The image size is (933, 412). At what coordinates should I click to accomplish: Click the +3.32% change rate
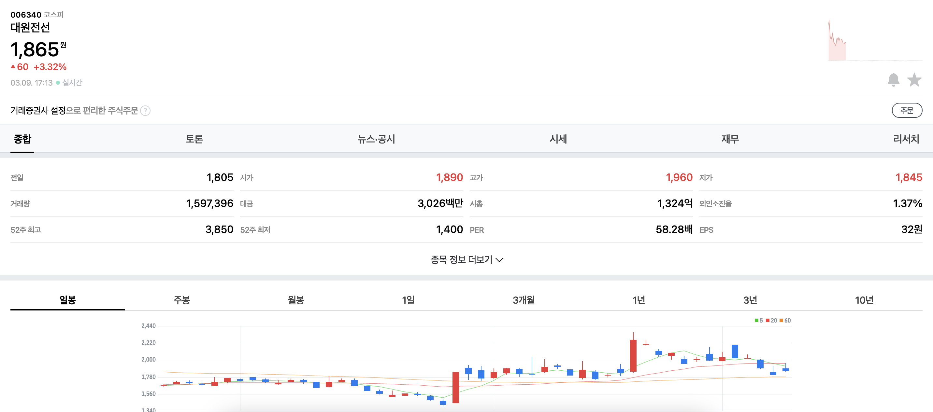coord(50,67)
